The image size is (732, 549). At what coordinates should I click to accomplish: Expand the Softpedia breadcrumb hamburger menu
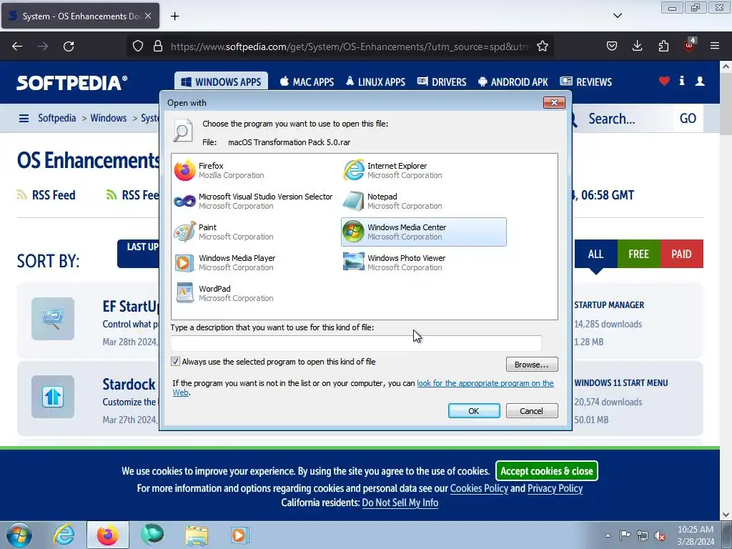pos(24,119)
